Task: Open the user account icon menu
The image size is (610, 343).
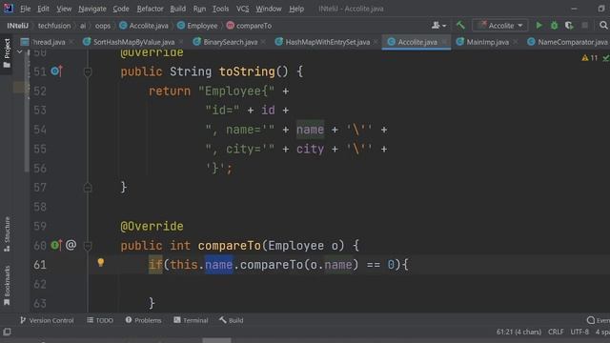Action: (x=438, y=26)
